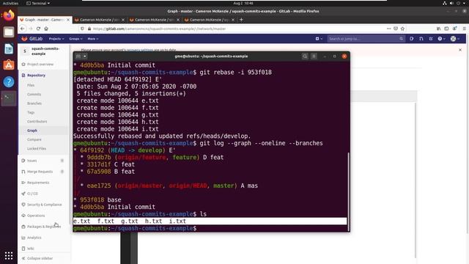Switch to second Cameron McKenzie Firefox tab
This screenshot has height=264, width=469.
100,20
